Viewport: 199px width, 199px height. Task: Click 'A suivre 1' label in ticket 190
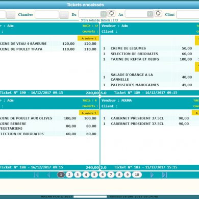tap(88, 38)
